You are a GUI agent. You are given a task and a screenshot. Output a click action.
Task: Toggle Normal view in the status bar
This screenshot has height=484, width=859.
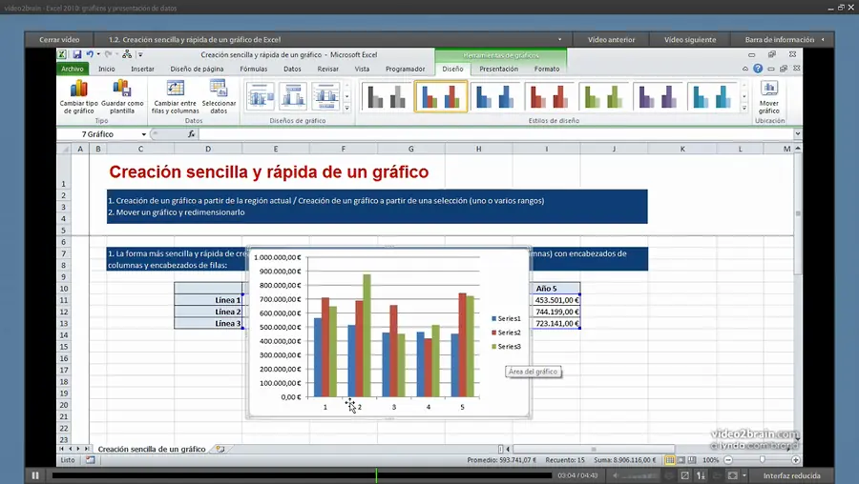tap(670, 460)
